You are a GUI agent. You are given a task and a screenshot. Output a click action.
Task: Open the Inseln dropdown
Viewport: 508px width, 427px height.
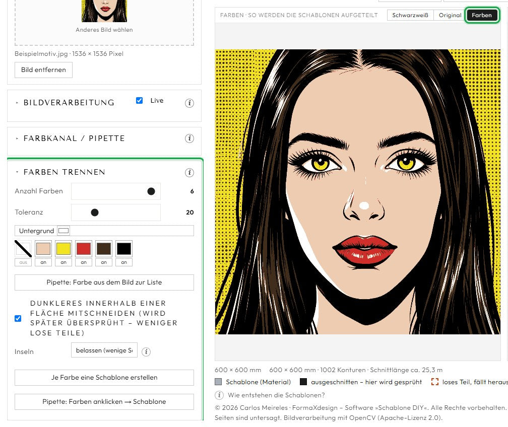104,350
